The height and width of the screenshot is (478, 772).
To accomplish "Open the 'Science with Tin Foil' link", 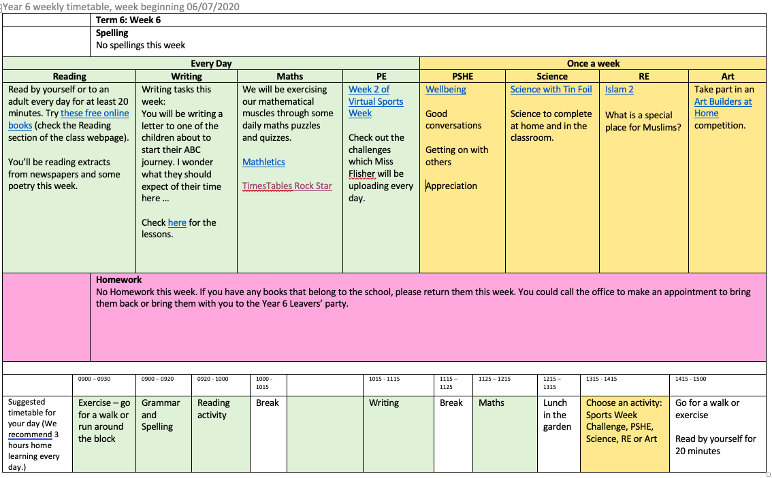I will 551,89.
